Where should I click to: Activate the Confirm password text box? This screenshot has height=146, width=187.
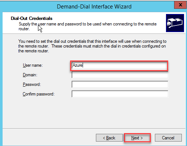pyautogui.click(x=120, y=94)
